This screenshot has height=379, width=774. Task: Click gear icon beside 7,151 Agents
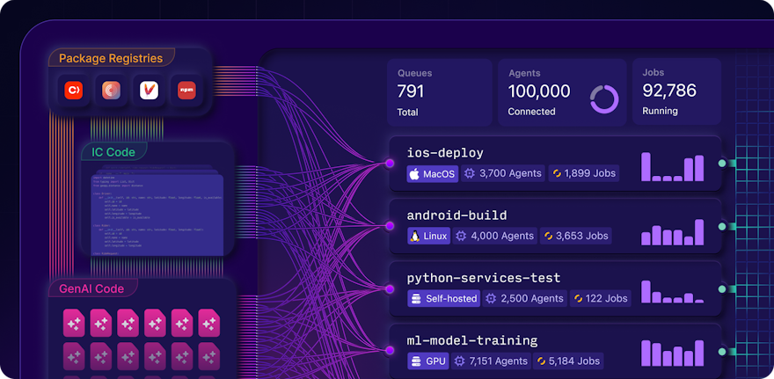tap(459, 361)
